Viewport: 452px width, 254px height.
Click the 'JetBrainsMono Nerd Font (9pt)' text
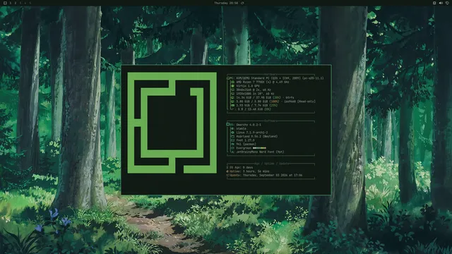tap(260, 152)
